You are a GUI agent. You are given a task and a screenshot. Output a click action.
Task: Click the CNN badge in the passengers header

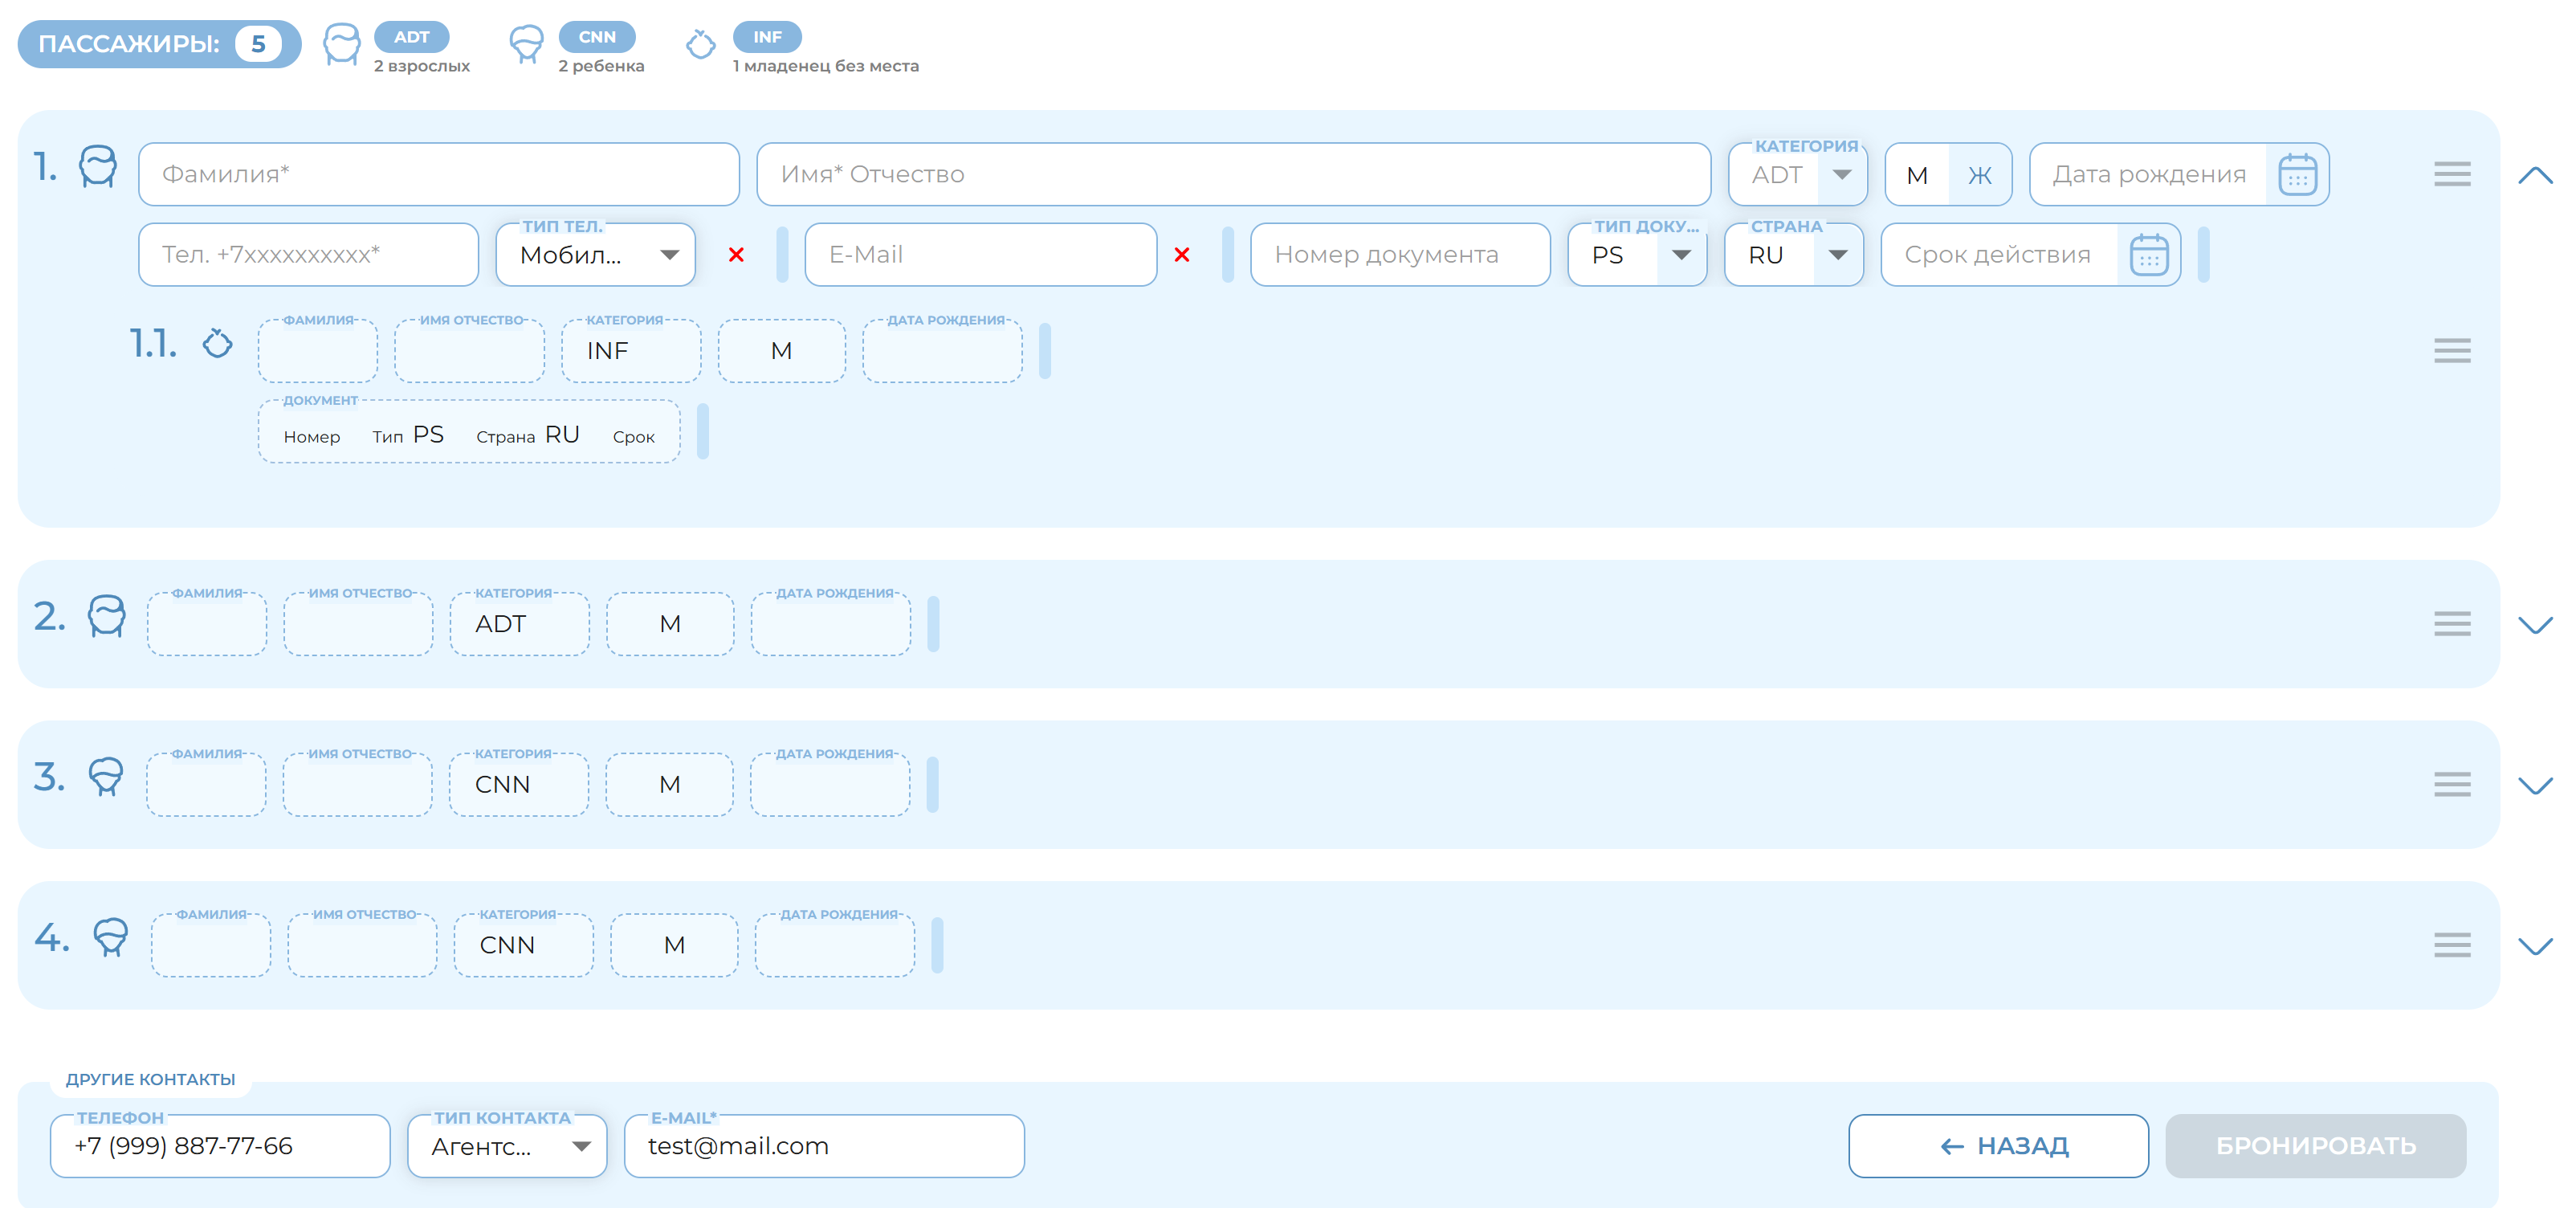click(597, 36)
